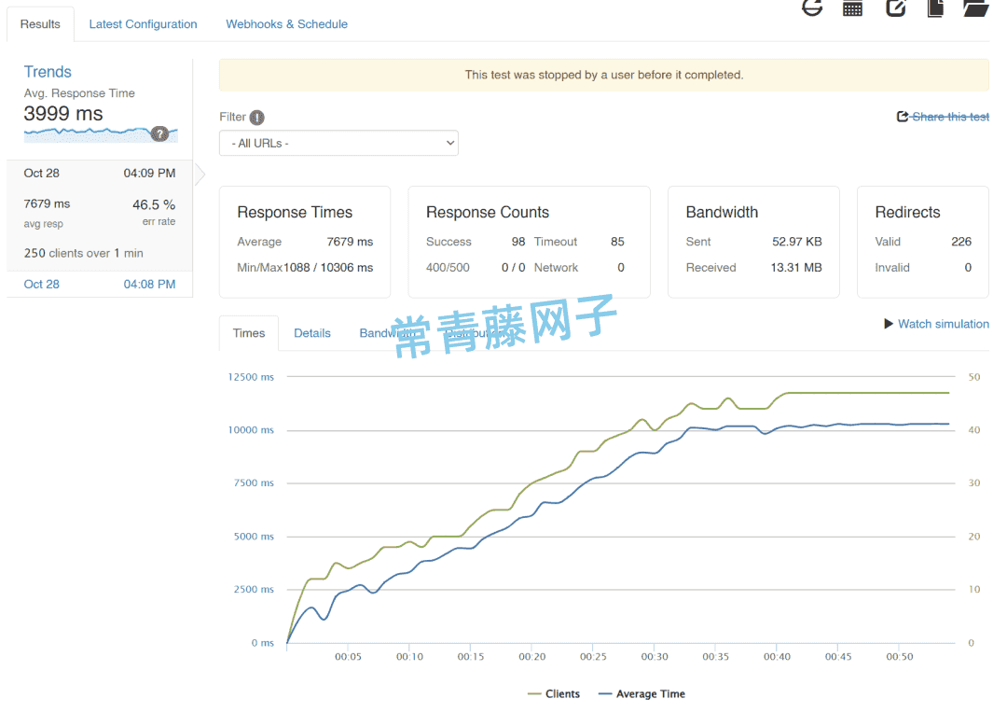Open the All URLs filter dropdown
This screenshot has width=1007, height=713.
coord(338,143)
